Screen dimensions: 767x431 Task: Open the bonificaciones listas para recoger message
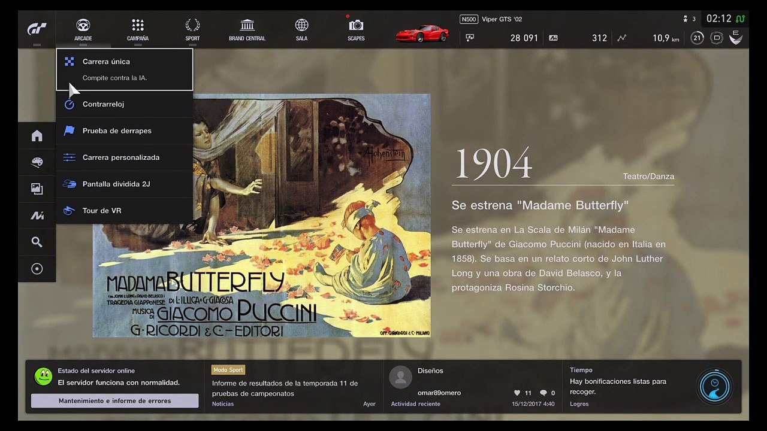click(x=618, y=386)
